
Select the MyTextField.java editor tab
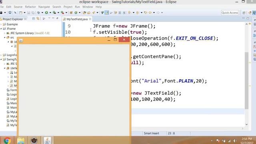pyautogui.click(x=77, y=19)
